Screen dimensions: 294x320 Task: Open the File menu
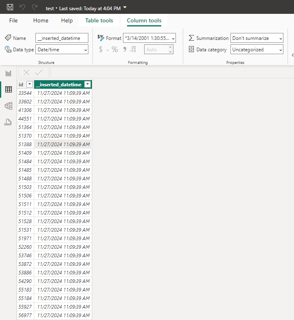[13, 20]
